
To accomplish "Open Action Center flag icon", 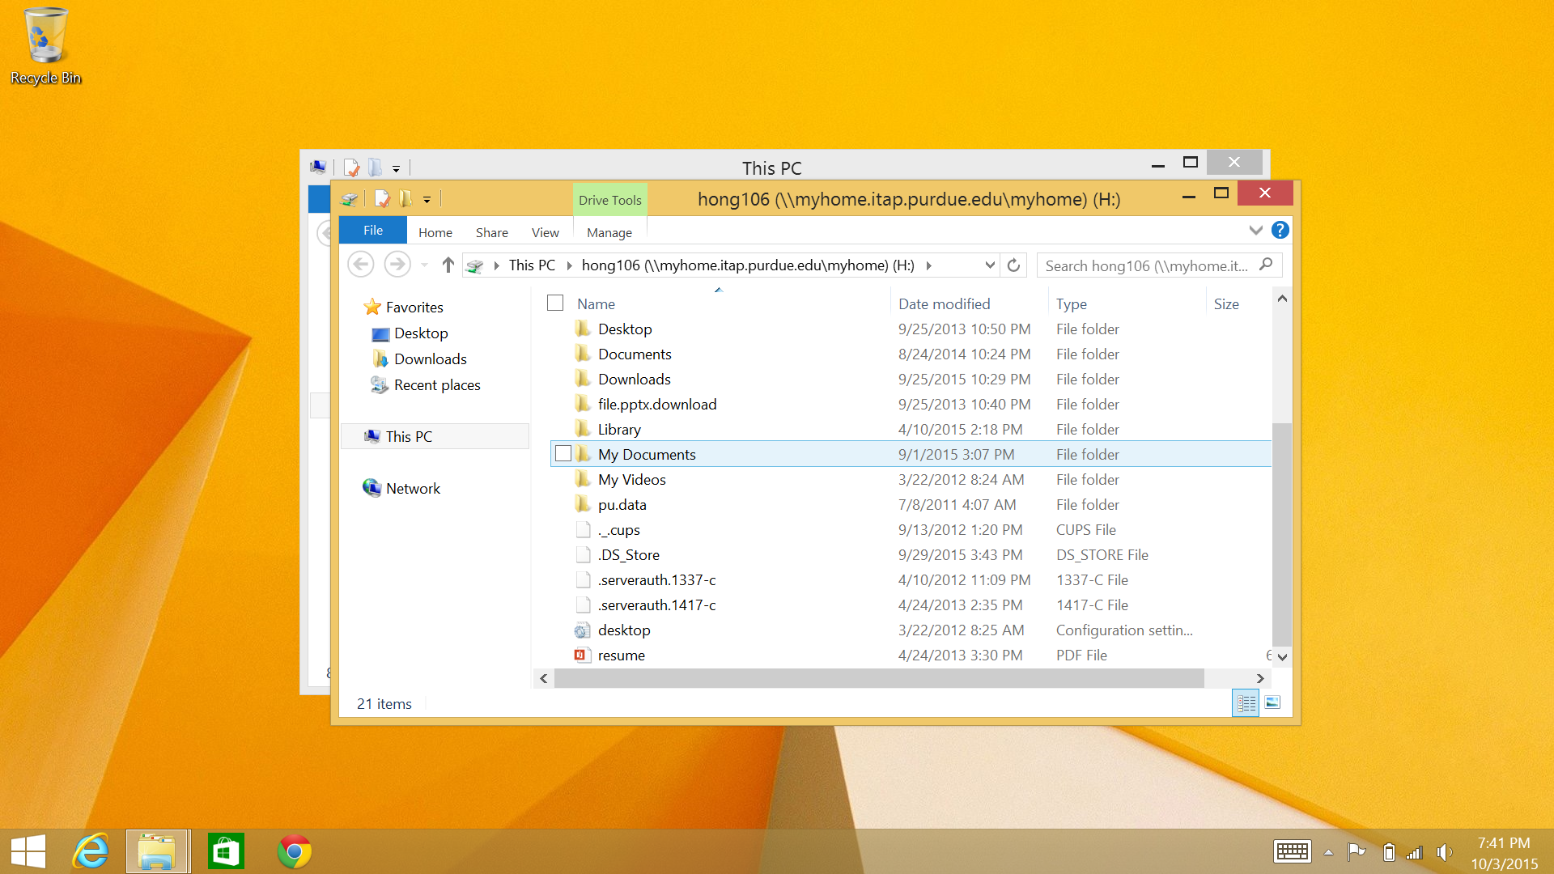I will (x=1357, y=851).
